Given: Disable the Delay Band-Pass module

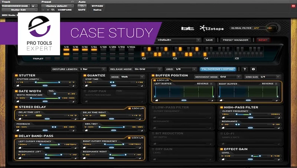Looking at the screenshot, I should click(16, 136).
